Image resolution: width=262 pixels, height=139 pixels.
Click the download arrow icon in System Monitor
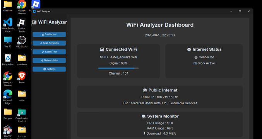(144, 133)
